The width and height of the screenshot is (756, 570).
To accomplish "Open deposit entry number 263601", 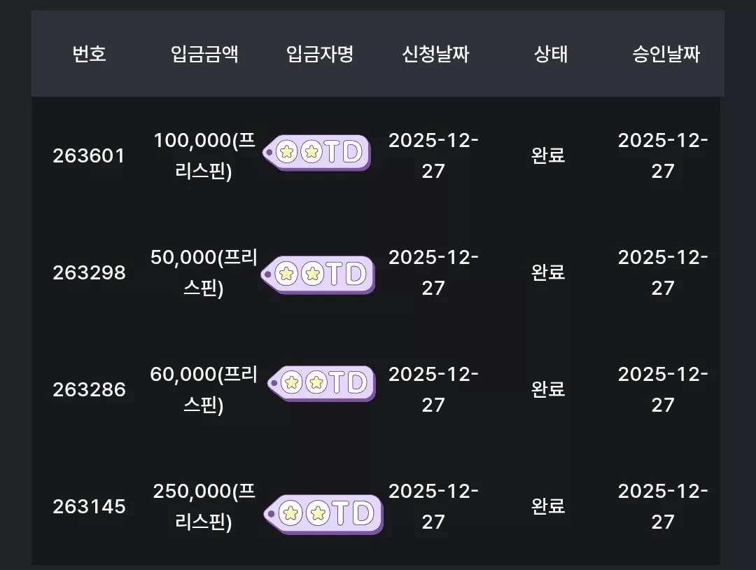I will (x=89, y=155).
